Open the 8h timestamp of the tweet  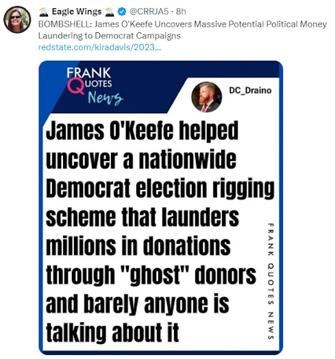pyautogui.click(x=181, y=12)
